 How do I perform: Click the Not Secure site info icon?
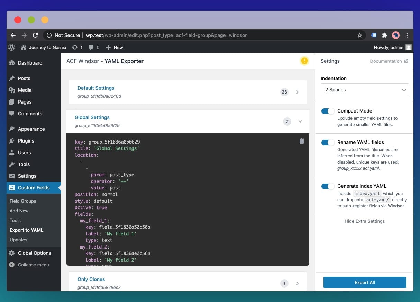(x=49, y=35)
